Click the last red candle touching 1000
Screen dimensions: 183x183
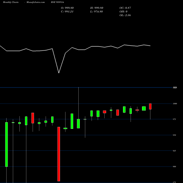[x=150, y=107]
